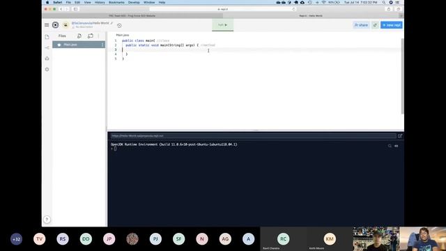446x251 pixels.
Task: Switch to the Repl.it Hello World tab
Action: tap(311, 15)
